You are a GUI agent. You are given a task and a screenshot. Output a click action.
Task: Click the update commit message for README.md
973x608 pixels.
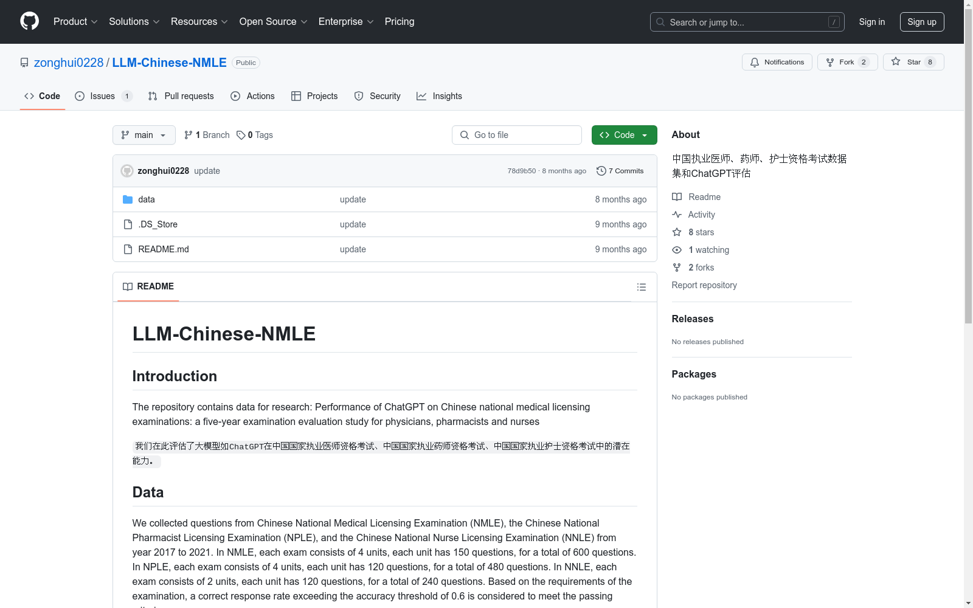[353, 249]
